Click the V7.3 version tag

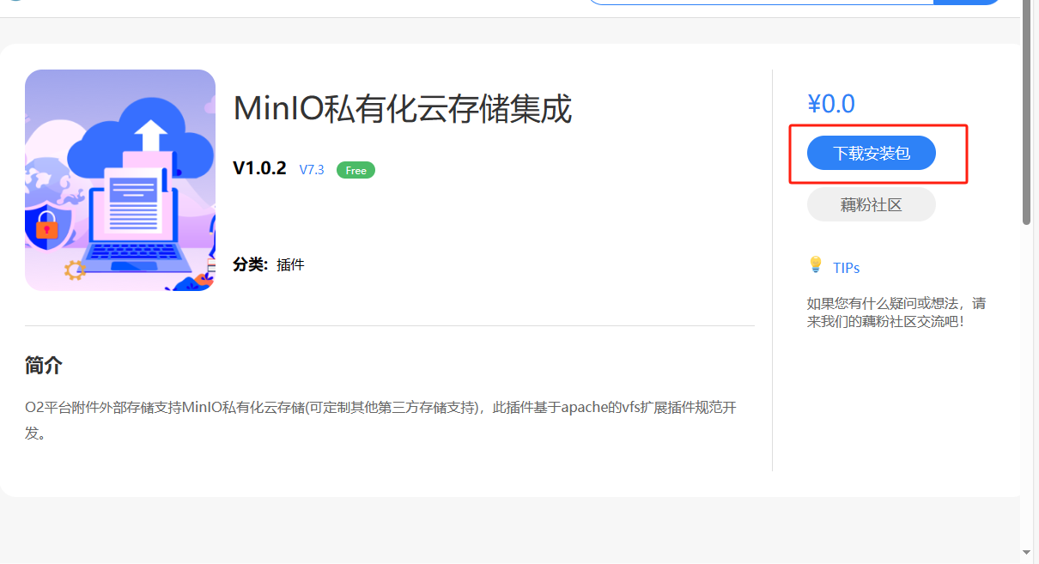pos(312,170)
